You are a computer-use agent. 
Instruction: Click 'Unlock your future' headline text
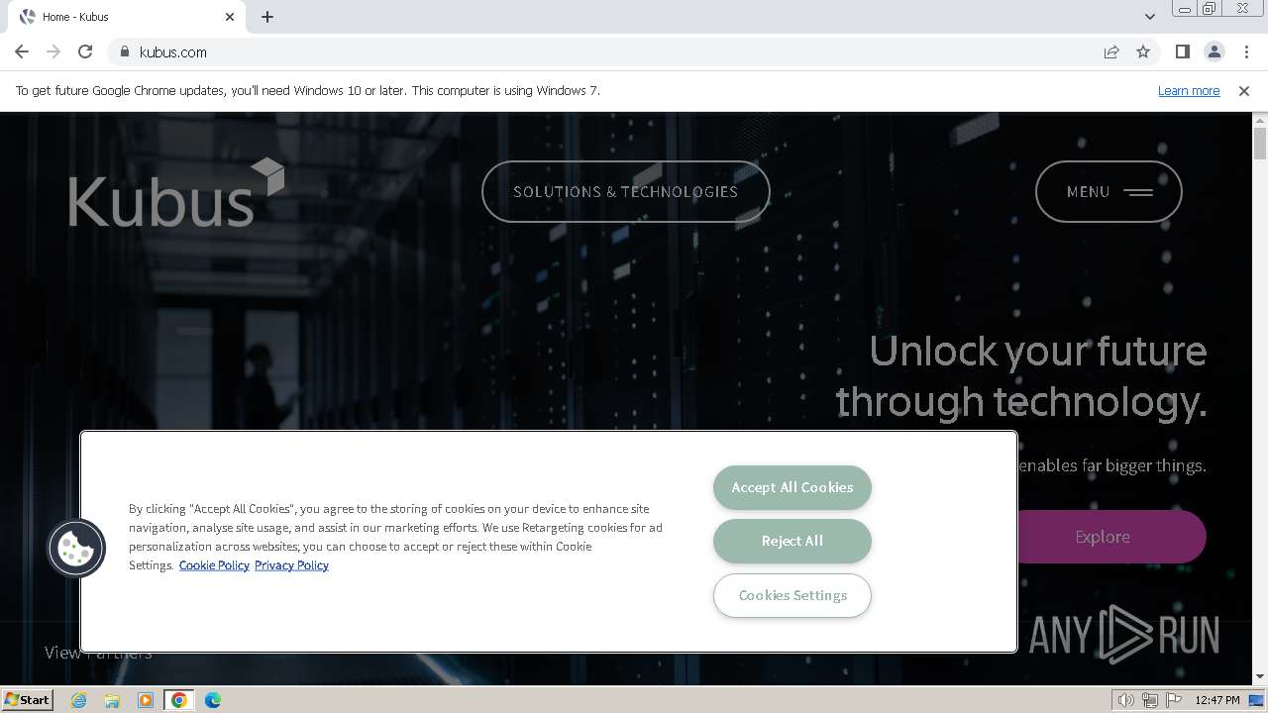pyautogui.click(x=1038, y=351)
